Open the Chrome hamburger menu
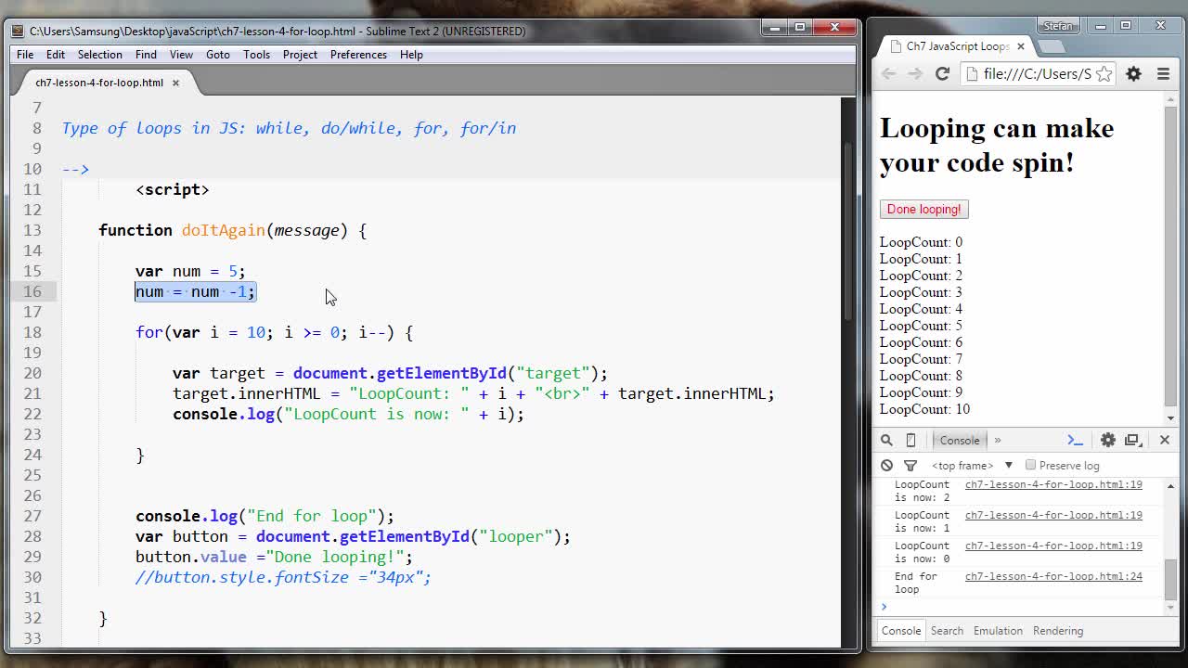Image resolution: width=1188 pixels, height=668 pixels. [1163, 74]
